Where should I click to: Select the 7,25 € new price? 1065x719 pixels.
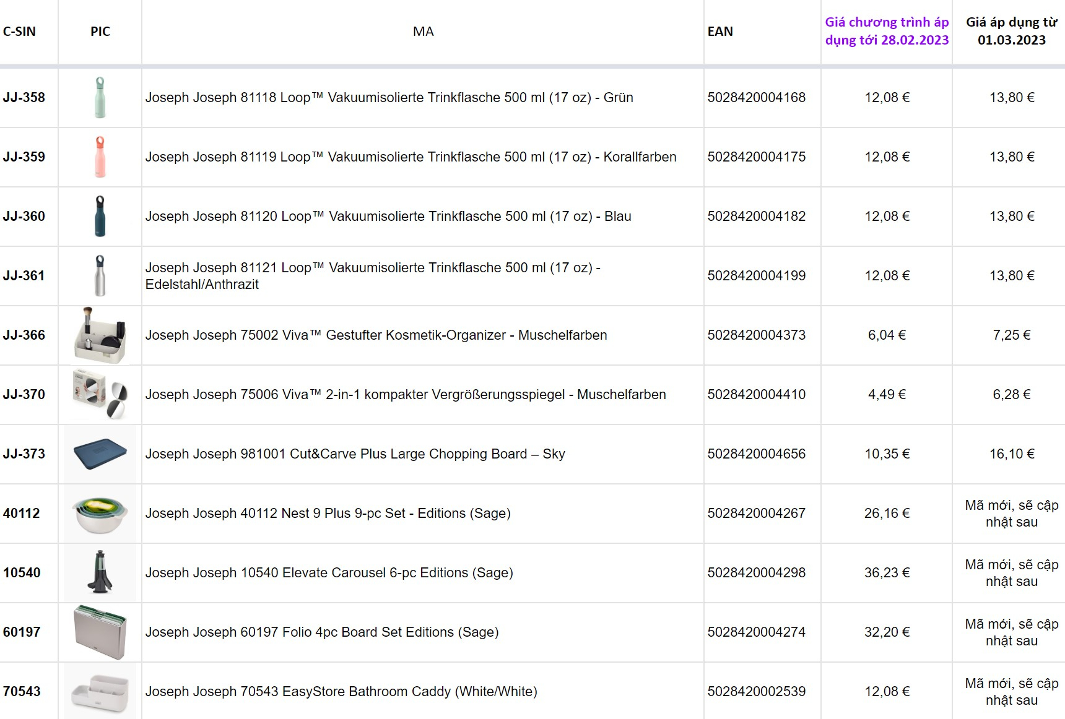click(x=1012, y=335)
